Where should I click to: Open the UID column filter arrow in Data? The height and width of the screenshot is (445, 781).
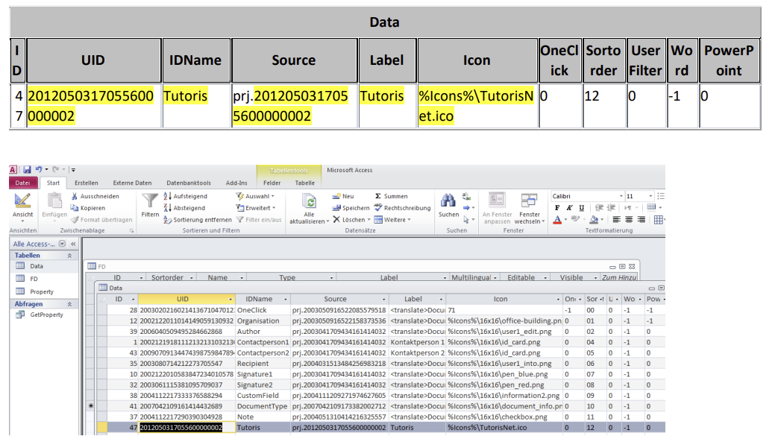[230, 299]
